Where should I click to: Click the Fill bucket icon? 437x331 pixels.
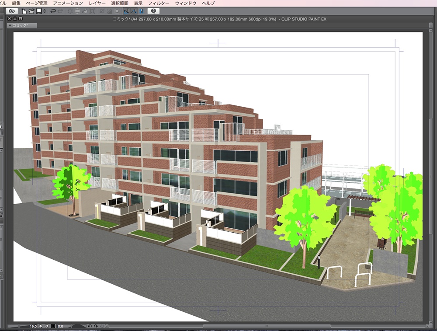[85, 11]
